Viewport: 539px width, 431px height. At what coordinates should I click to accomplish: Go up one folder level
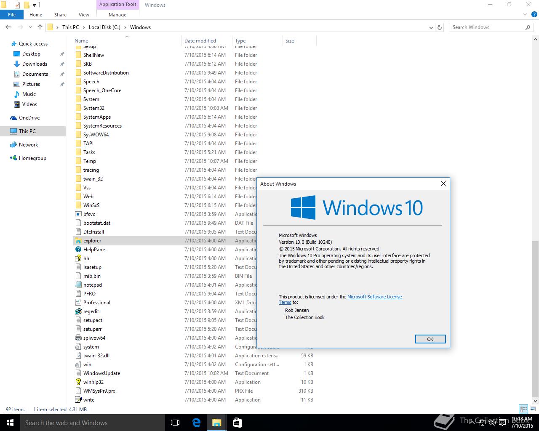click(40, 27)
